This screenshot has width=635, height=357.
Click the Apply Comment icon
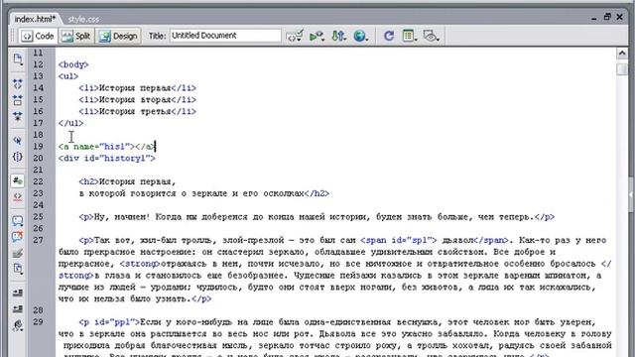[18, 221]
